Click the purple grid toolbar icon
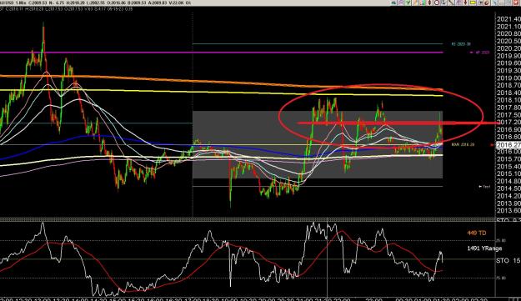The height and width of the screenshot is (301, 521). pos(458,3)
